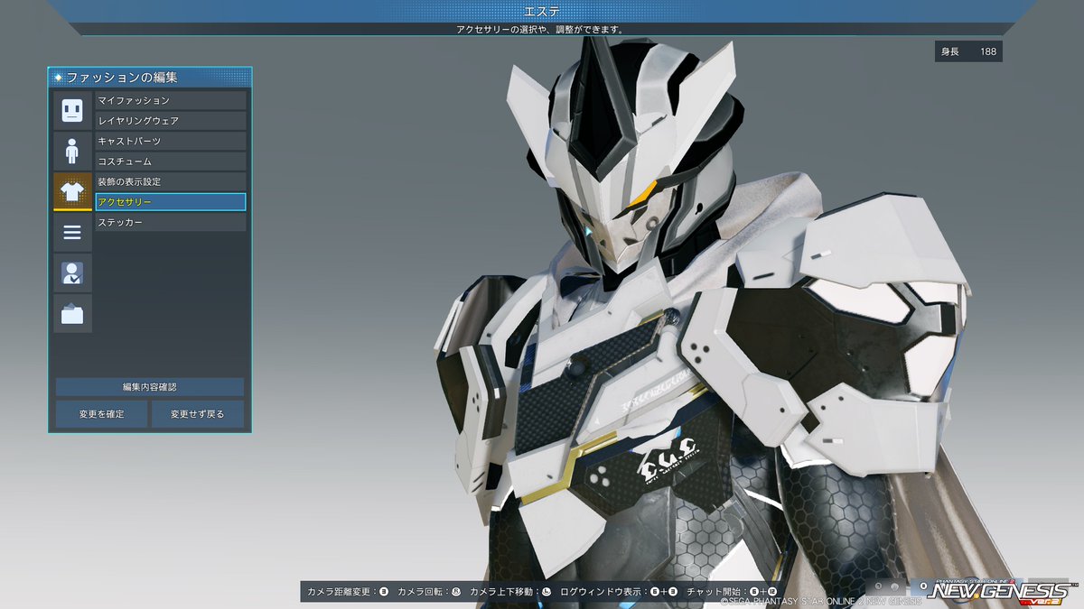Screen dimensions: 1084x609
Task: Click the 身長 188 height readout
Action: [968, 51]
